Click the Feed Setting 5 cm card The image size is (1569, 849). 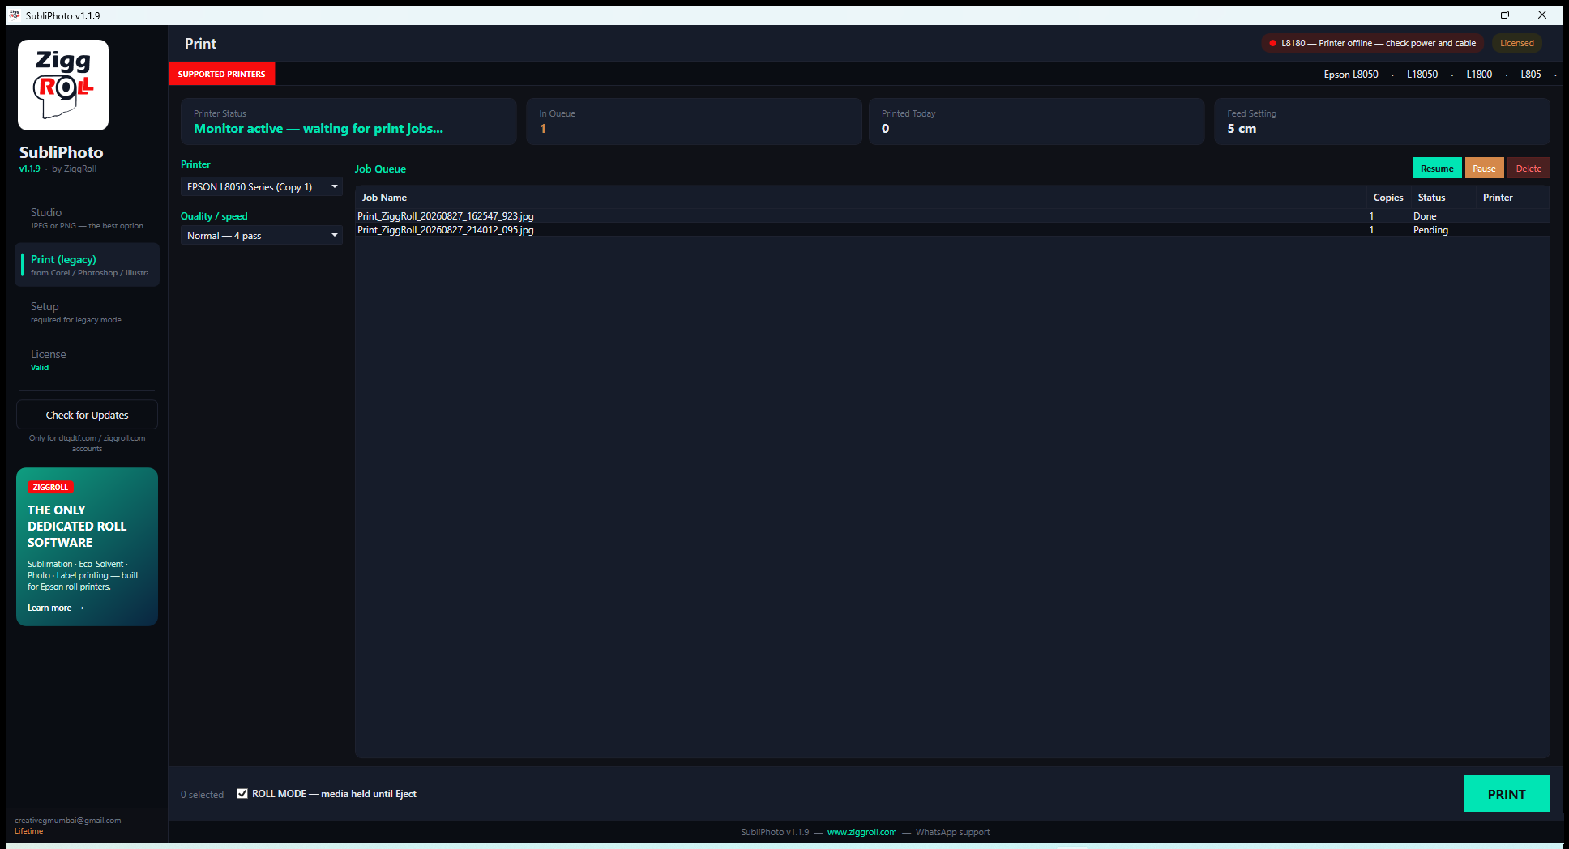pos(1382,122)
